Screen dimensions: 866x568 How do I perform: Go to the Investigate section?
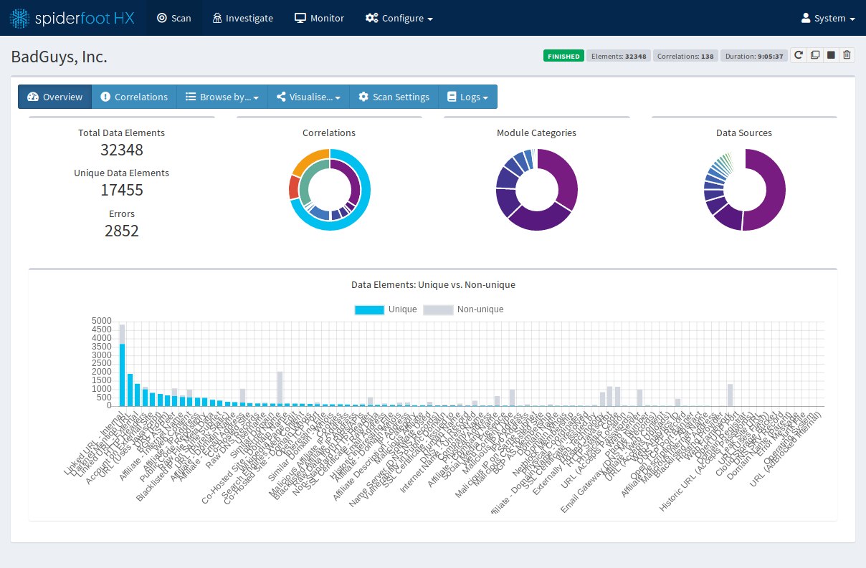point(242,18)
